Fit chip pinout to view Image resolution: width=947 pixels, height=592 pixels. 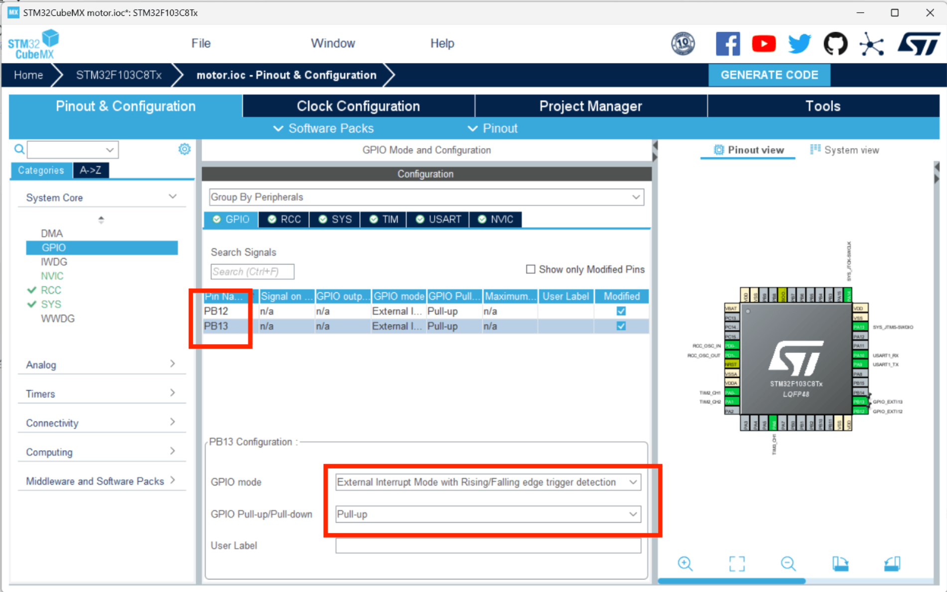pos(737,563)
